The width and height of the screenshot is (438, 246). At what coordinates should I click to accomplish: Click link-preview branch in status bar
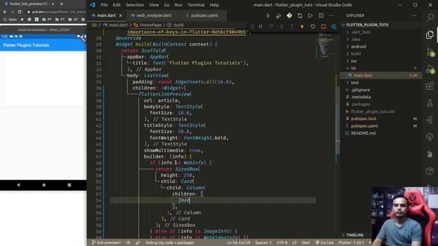[x=106, y=243]
